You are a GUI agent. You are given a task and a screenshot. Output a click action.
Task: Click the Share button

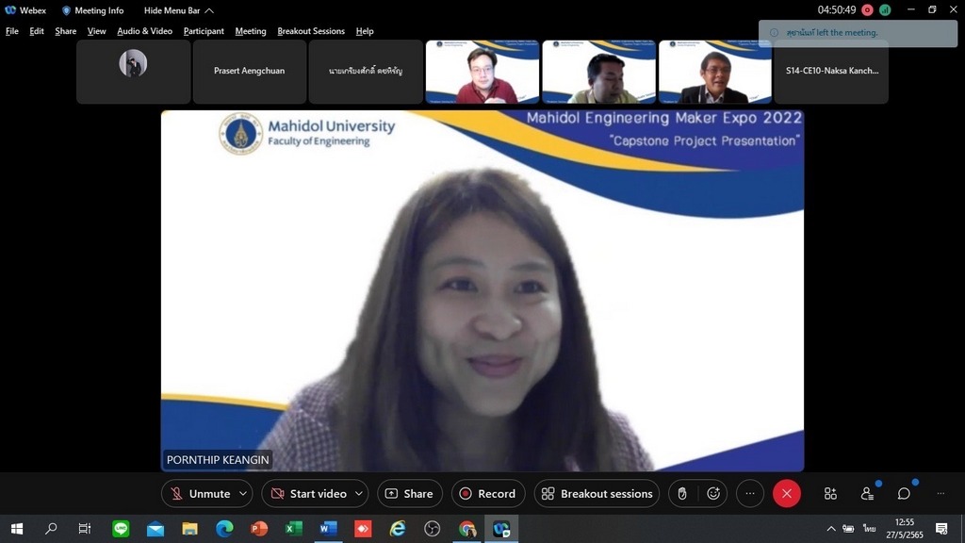tap(409, 493)
